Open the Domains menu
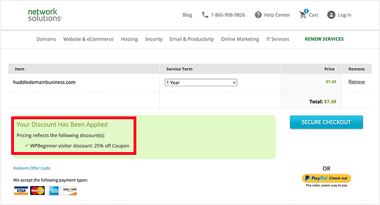The width and height of the screenshot is (380, 205). click(x=46, y=39)
